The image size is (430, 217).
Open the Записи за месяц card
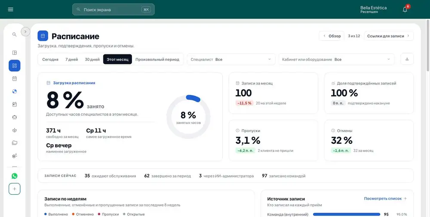(273, 93)
